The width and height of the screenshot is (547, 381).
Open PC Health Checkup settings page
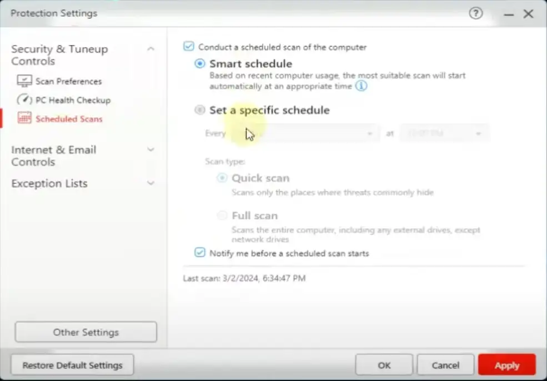pyautogui.click(x=73, y=100)
